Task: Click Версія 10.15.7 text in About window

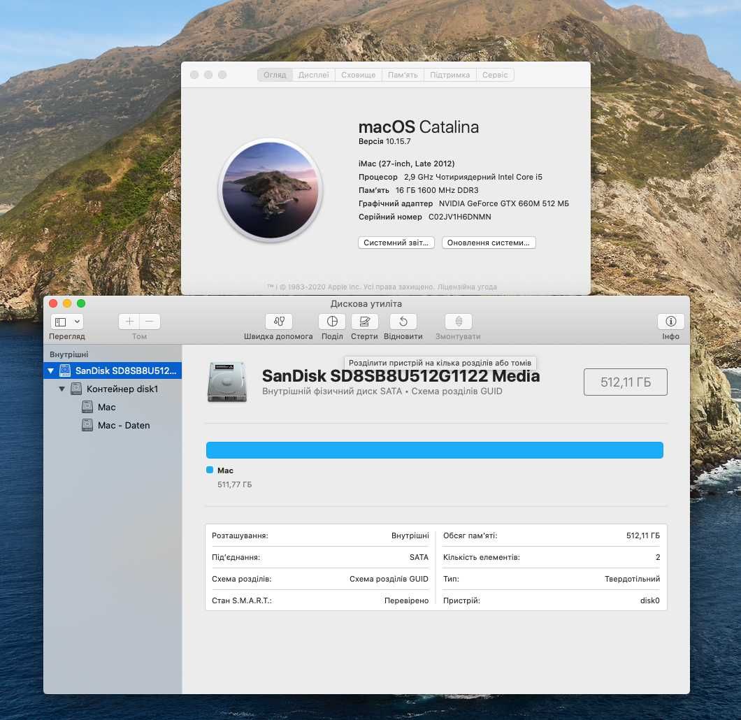Action: pos(384,141)
